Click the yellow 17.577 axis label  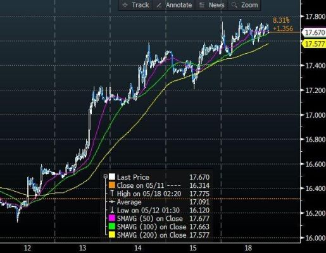314,44
